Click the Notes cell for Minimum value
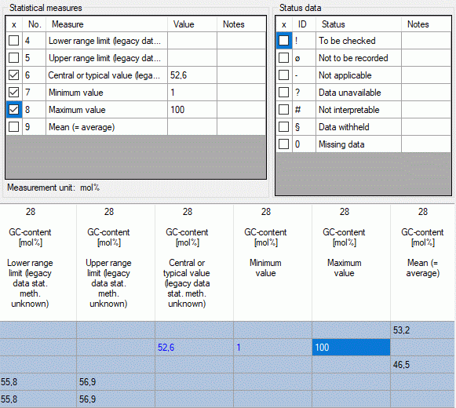The height and width of the screenshot is (408, 456). coord(241,93)
